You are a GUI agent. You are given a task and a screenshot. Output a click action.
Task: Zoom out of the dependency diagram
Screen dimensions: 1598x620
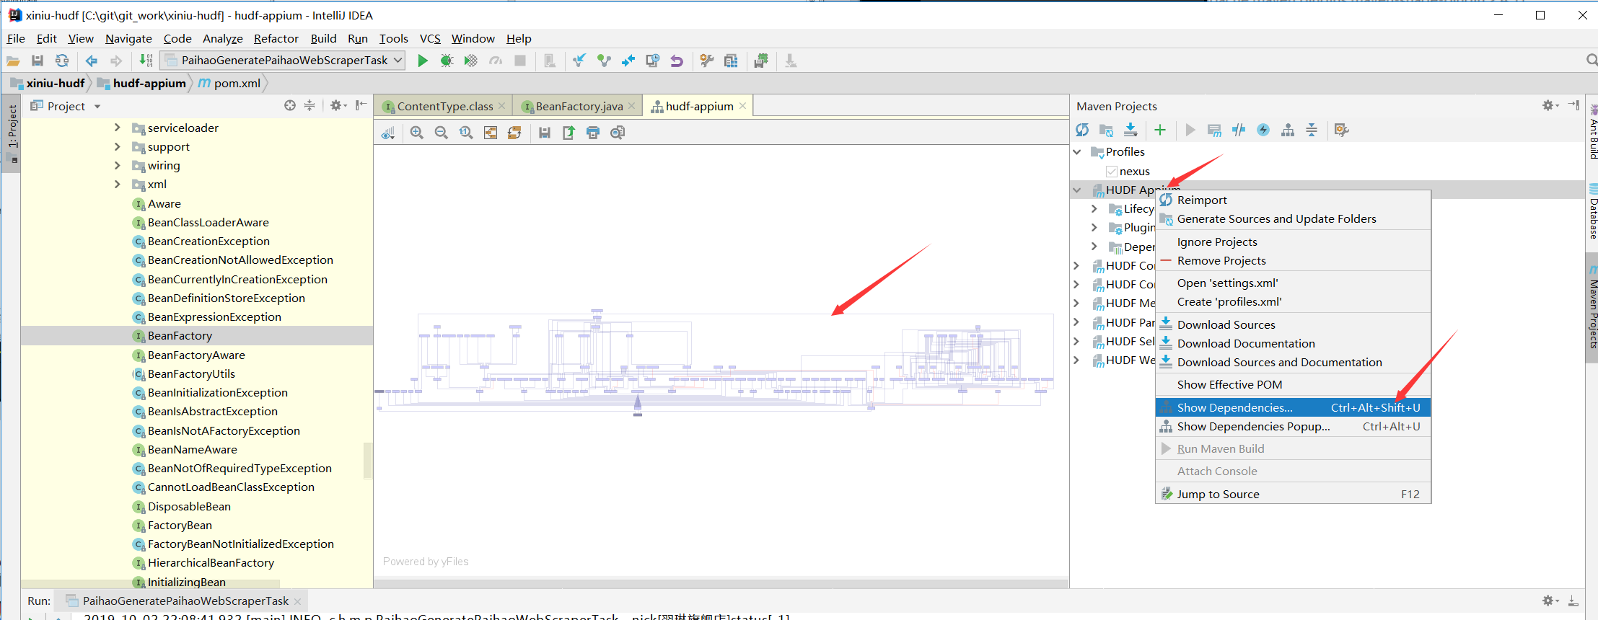[x=442, y=133]
